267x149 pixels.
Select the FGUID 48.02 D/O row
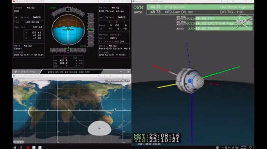click(224, 18)
